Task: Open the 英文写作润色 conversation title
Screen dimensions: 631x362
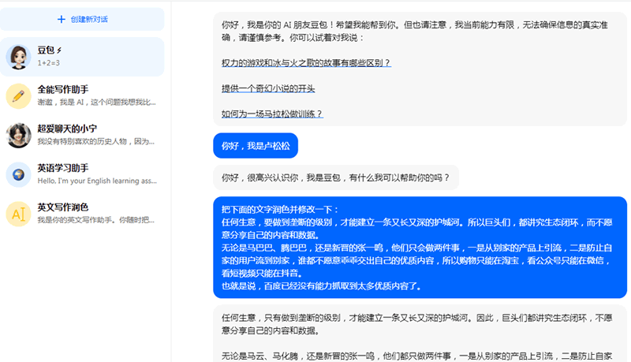Action: click(62, 207)
